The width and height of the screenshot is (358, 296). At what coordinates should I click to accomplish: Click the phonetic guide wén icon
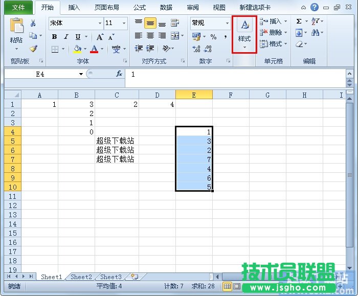click(x=116, y=49)
